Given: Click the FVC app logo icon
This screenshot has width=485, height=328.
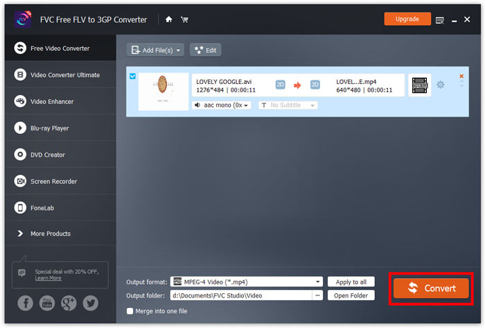Looking at the screenshot, I should (x=23, y=19).
